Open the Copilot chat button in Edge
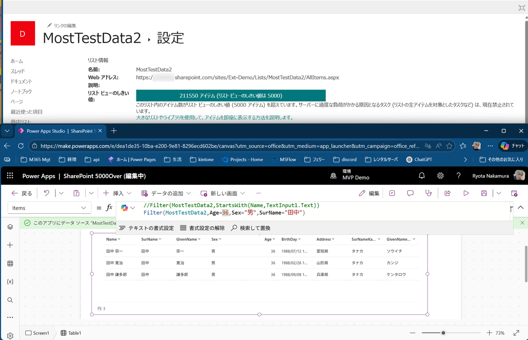Viewport: 528px width, 340px height. (513, 146)
